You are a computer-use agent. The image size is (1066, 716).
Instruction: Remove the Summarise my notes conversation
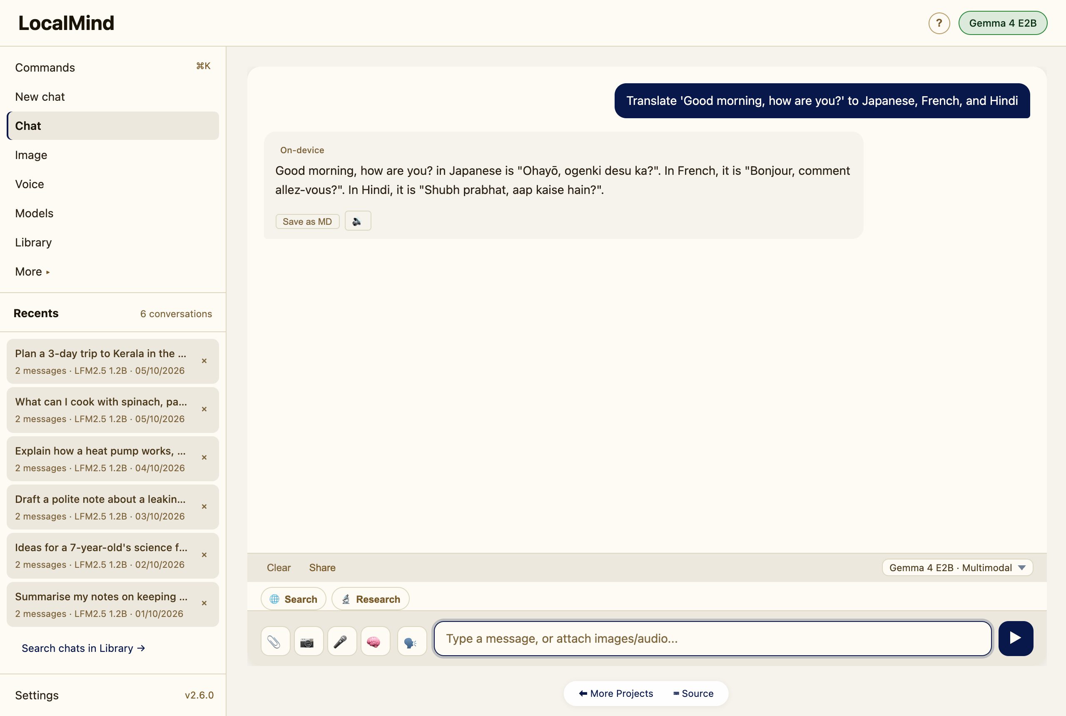tap(204, 603)
